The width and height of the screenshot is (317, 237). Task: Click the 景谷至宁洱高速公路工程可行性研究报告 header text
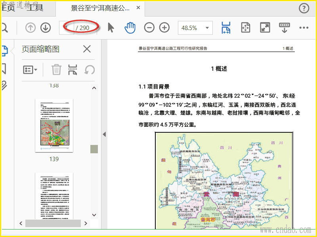coord(173,48)
